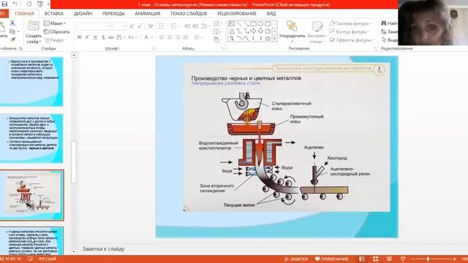Center the paragraph text
The height and width of the screenshot is (263, 468).
(170, 37)
